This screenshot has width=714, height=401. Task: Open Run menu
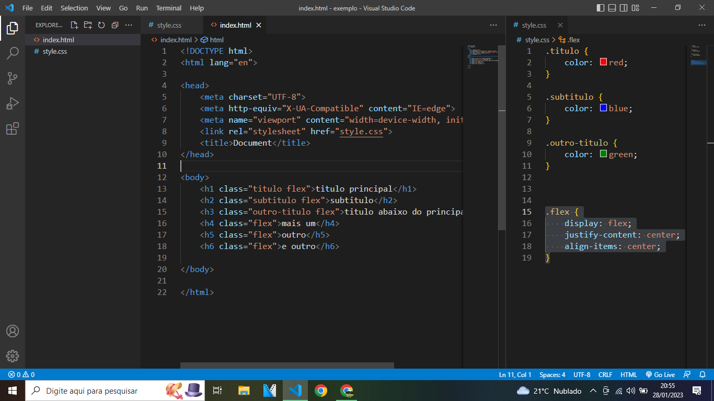tap(142, 8)
